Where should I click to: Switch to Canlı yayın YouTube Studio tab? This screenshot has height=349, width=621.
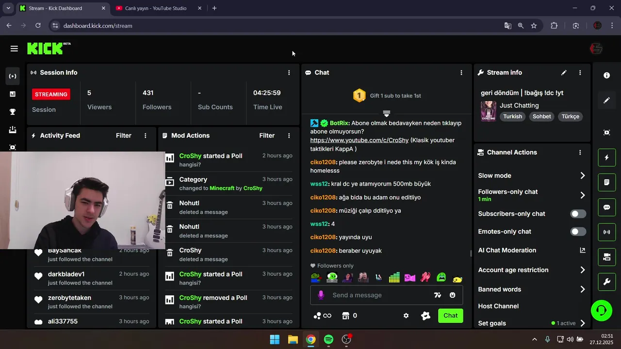(159, 8)
